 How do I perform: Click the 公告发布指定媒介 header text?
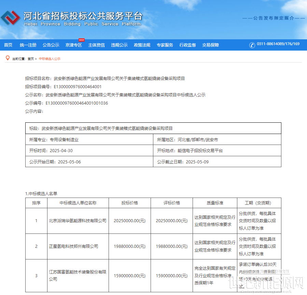tap(274, 18)
